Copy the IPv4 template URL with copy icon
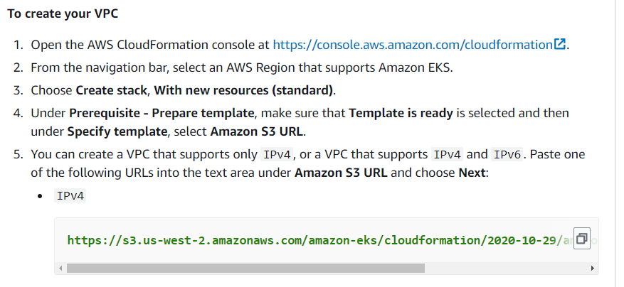The height and width of the screenshot is (287, 624). tap(582, 239)
